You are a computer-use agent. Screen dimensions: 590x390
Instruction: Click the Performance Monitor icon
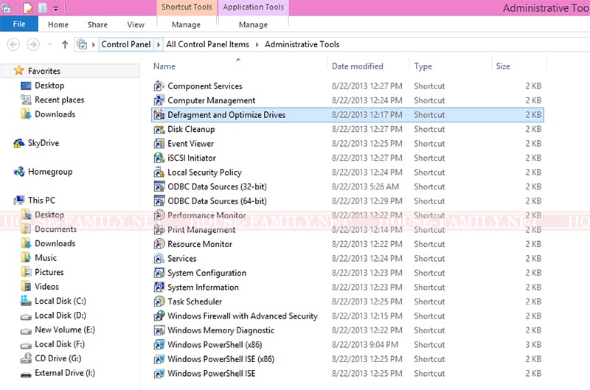point(159,215)
